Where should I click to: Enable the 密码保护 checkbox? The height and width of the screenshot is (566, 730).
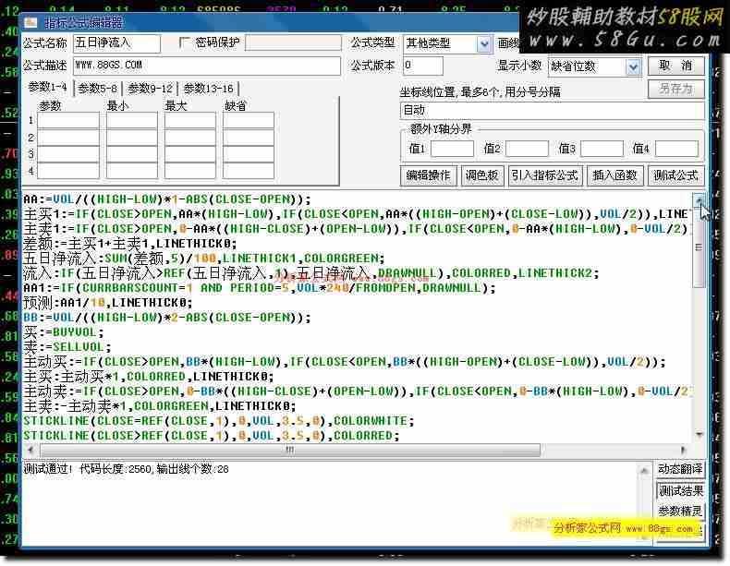coord(185,42)
